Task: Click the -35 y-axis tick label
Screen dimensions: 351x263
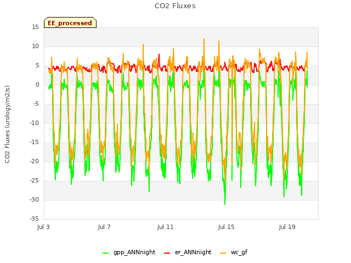Action: coord(35,219)
